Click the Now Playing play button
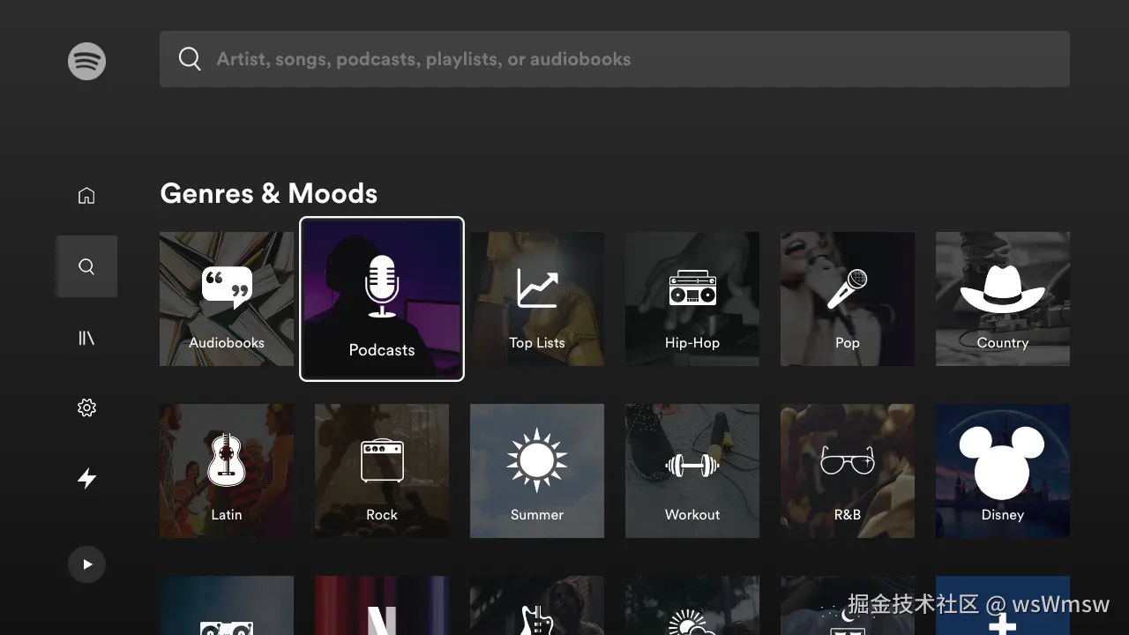The height and width of the screenshot is (635, 1129). click(x=86, y=564)
